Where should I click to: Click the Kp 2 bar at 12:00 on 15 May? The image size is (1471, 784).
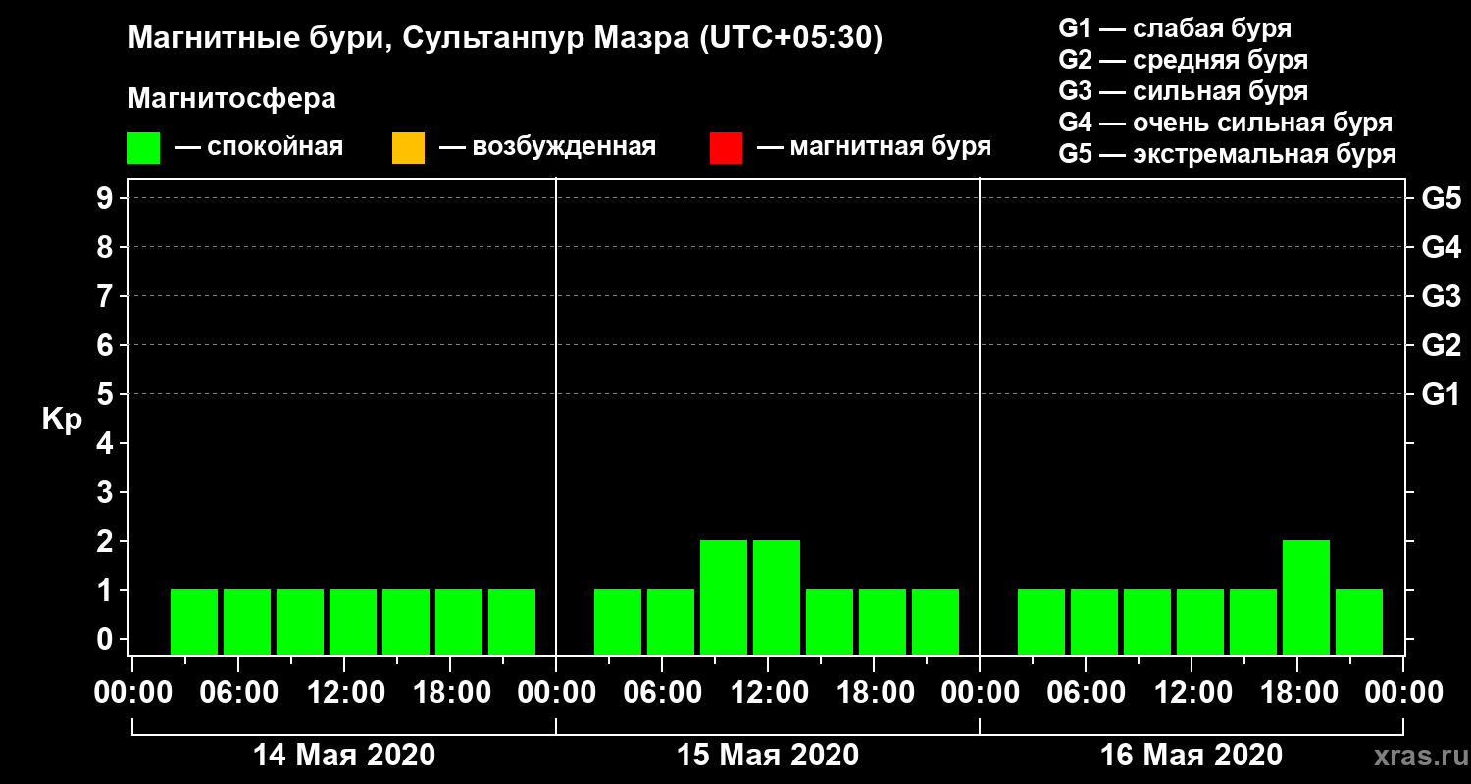pos(777,597)
